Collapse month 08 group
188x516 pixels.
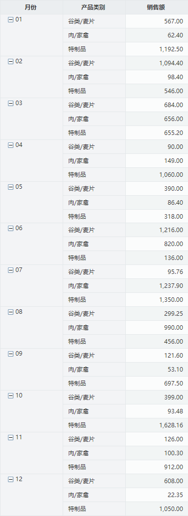10,312
